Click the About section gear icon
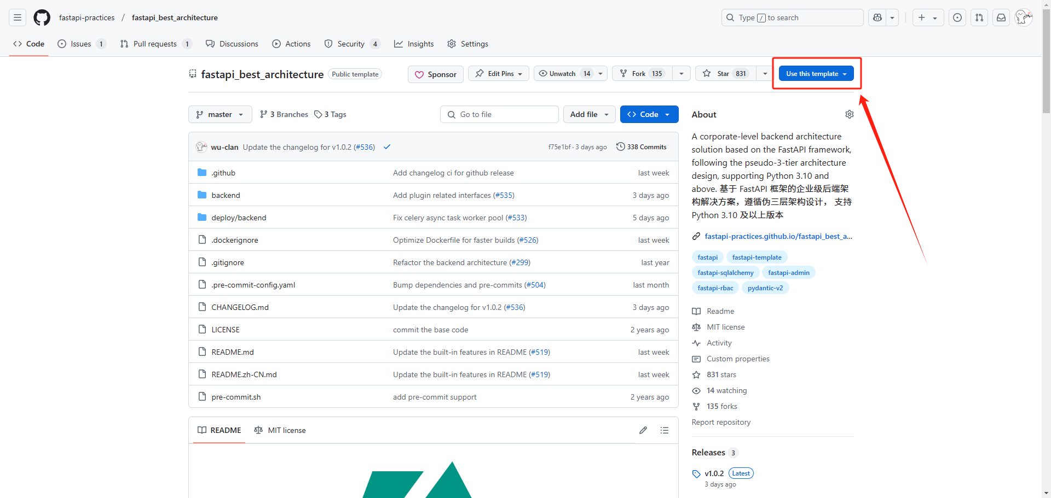The image size is (1051, 498). 849,114
